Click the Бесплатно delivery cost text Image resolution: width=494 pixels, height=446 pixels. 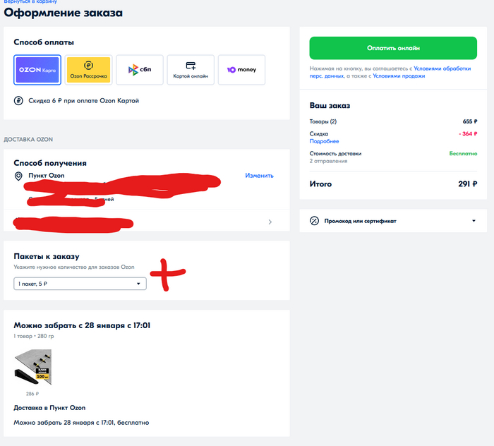tap(463, 154)
